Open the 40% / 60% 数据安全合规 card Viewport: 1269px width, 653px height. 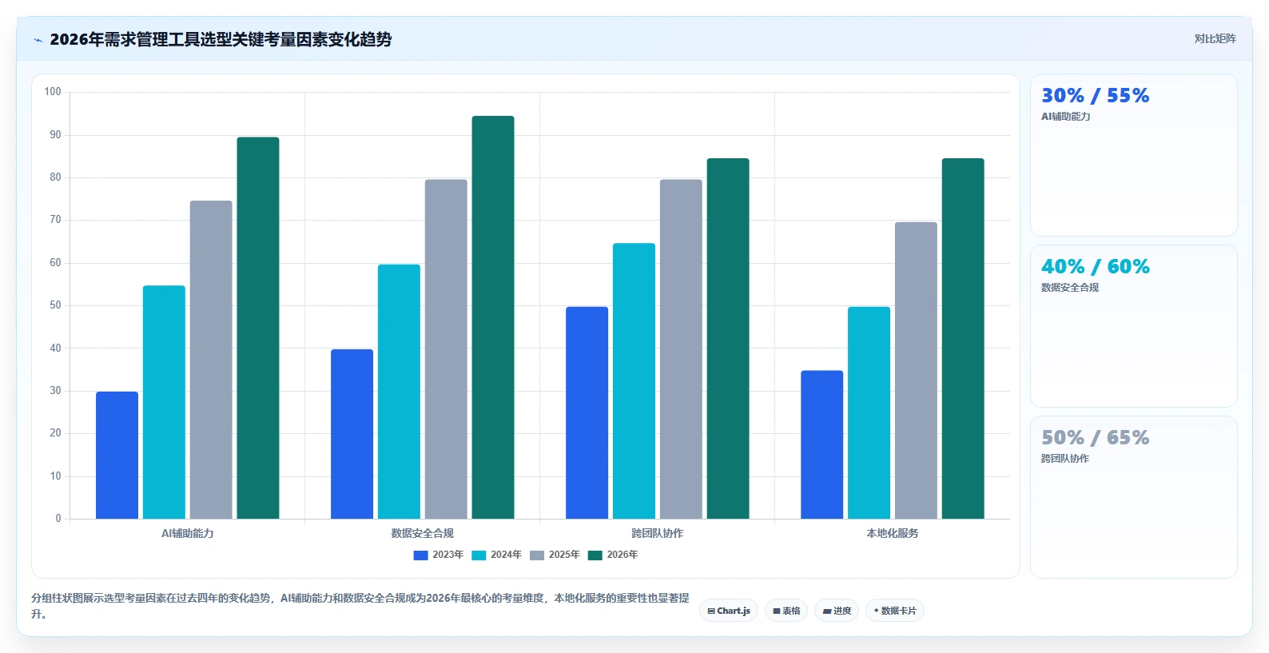(x=1133, y=326)
